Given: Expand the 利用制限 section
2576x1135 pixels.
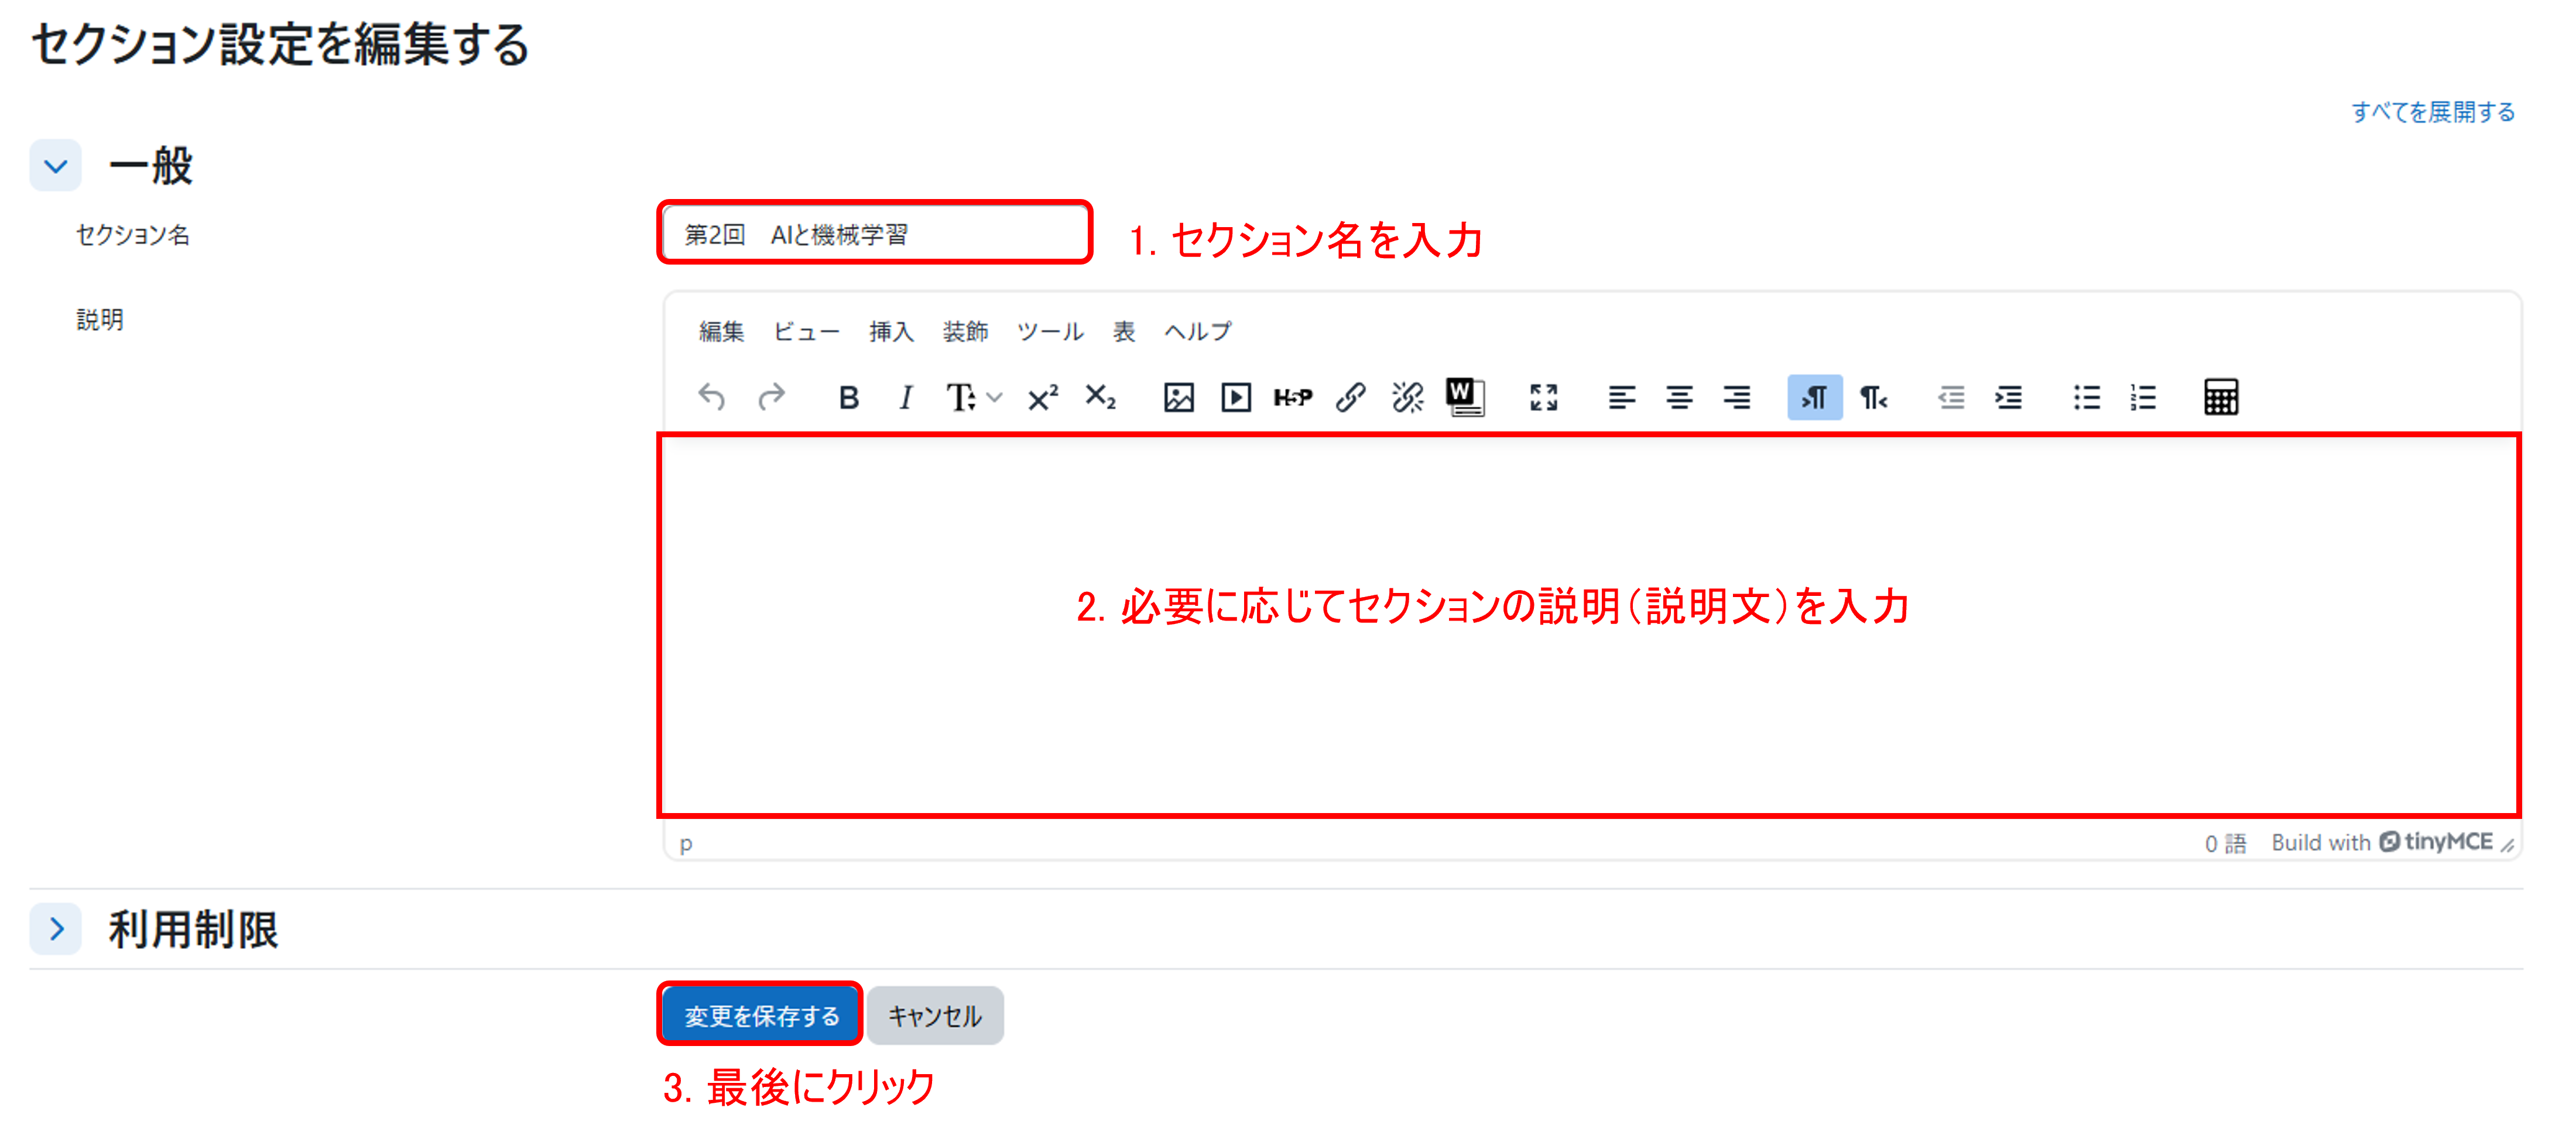Looking at the screenshot, I should point(55,929).
